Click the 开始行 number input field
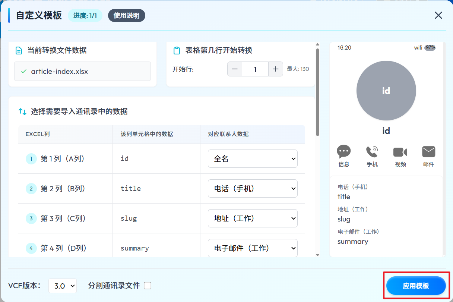 coord(255,69)
